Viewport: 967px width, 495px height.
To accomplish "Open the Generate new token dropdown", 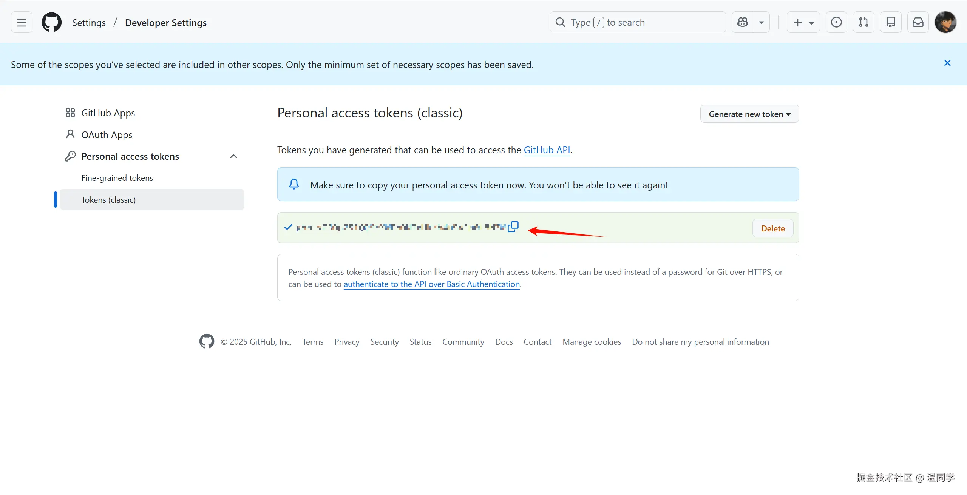I will pyautogui.click(x=749, y=114).
